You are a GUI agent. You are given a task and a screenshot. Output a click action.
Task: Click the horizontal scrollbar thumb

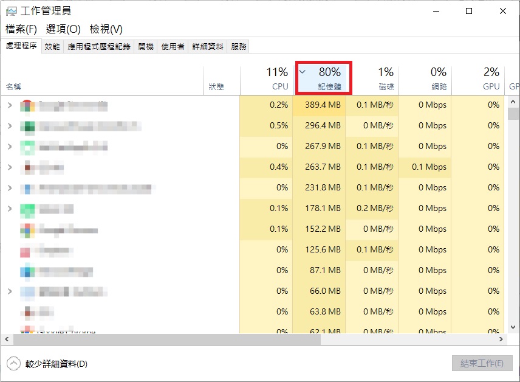click(167, 339)
